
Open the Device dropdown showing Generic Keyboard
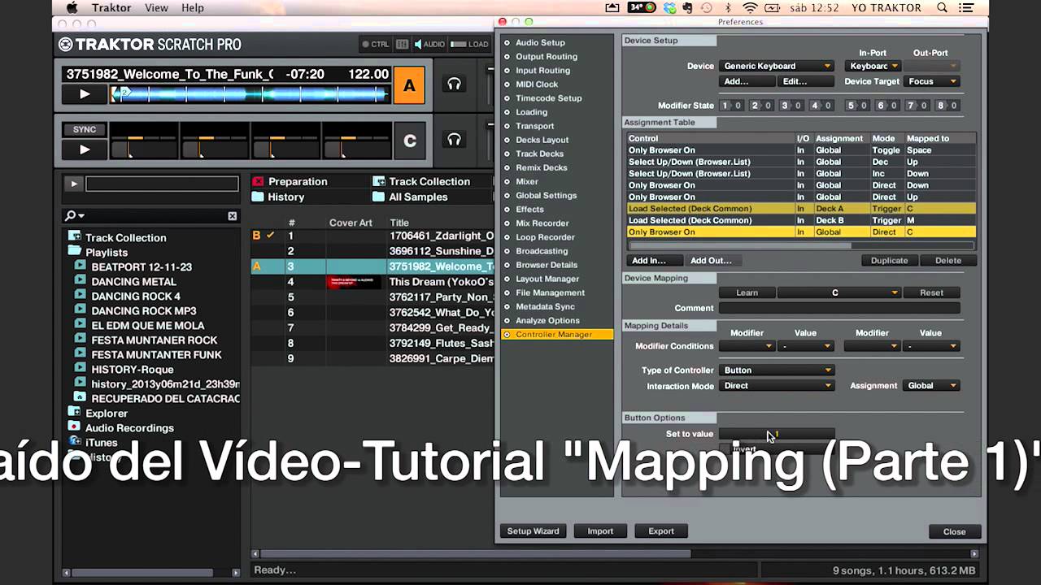point(777,66)
